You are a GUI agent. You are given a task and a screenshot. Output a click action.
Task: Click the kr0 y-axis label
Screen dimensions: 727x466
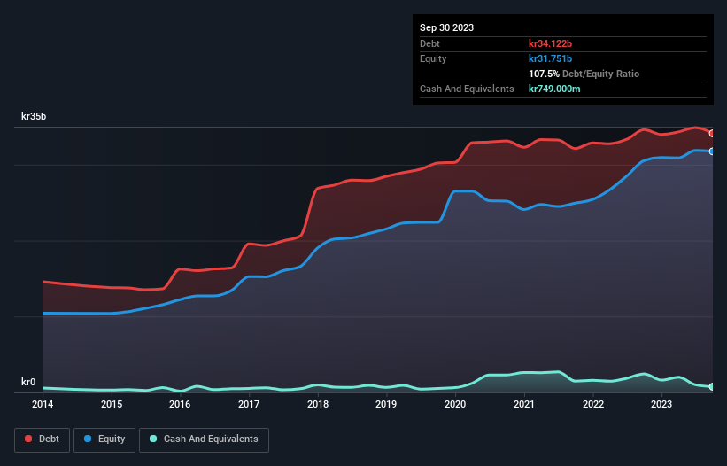coord(28,382)
